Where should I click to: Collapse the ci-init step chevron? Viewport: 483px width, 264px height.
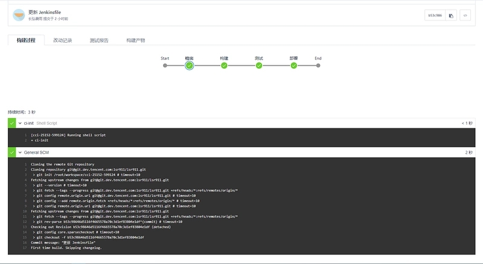coord(20,123)
